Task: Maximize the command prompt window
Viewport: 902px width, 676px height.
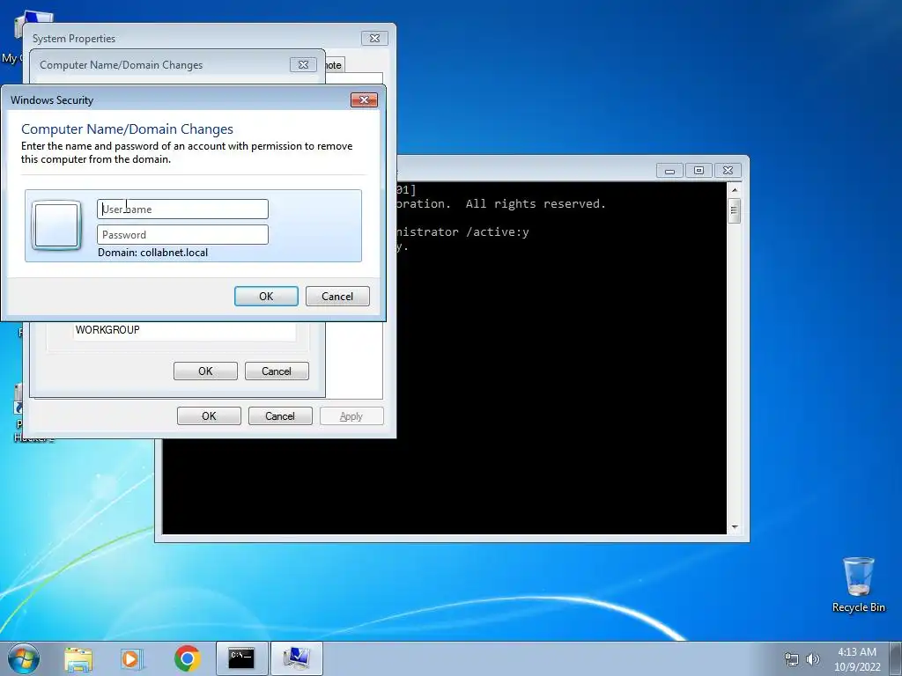Action: [x=699, y=170]
